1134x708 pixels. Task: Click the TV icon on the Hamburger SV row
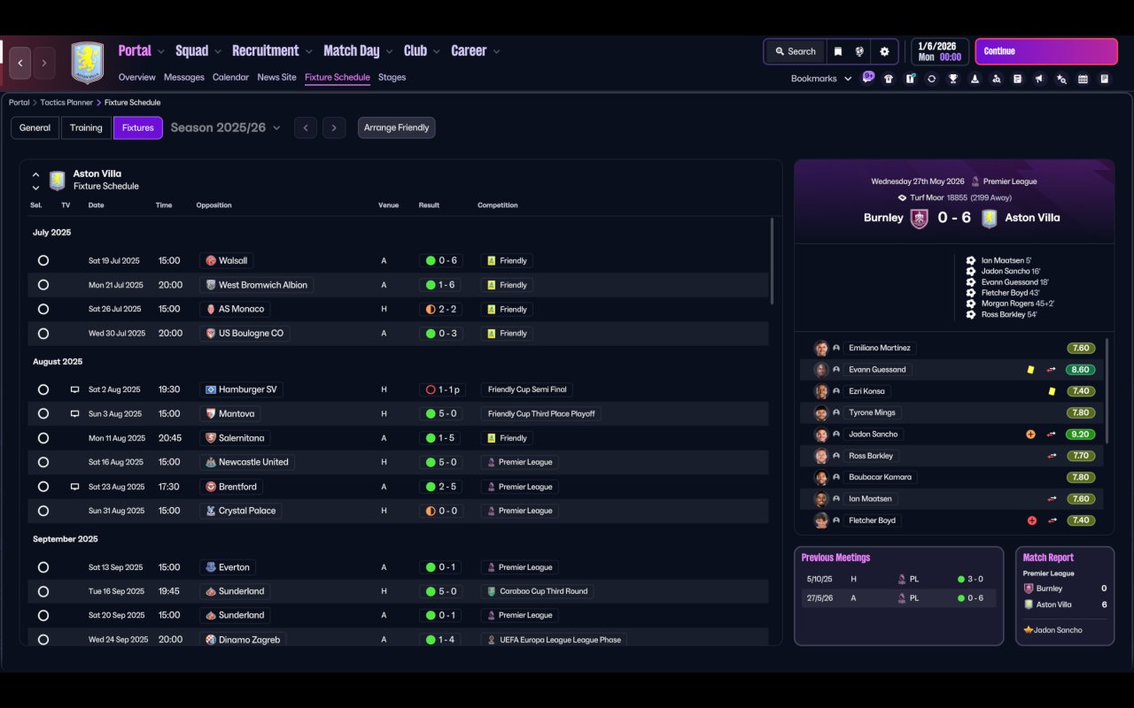[x=74, y=389]
